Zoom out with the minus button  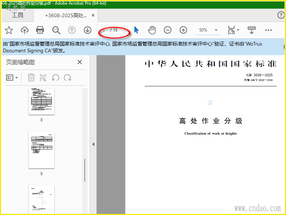tap(167, 30)
